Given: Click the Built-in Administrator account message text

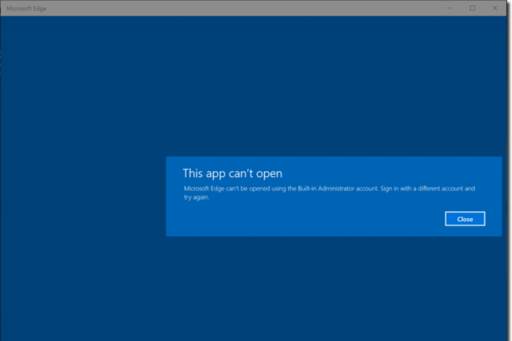Looking at the screenshot, I should pos(329,192).
